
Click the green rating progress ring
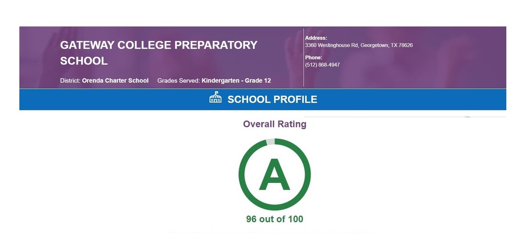(x=275, y=174)
